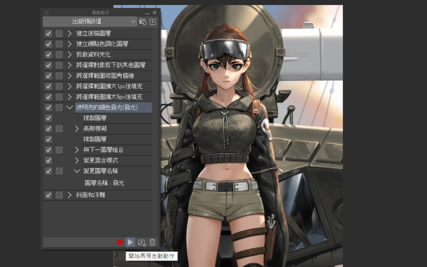This screenshot has height=267, width=427.
Task: Click the trash icon to delete an action
Action: pyautogui.click(x=152, y=242)
